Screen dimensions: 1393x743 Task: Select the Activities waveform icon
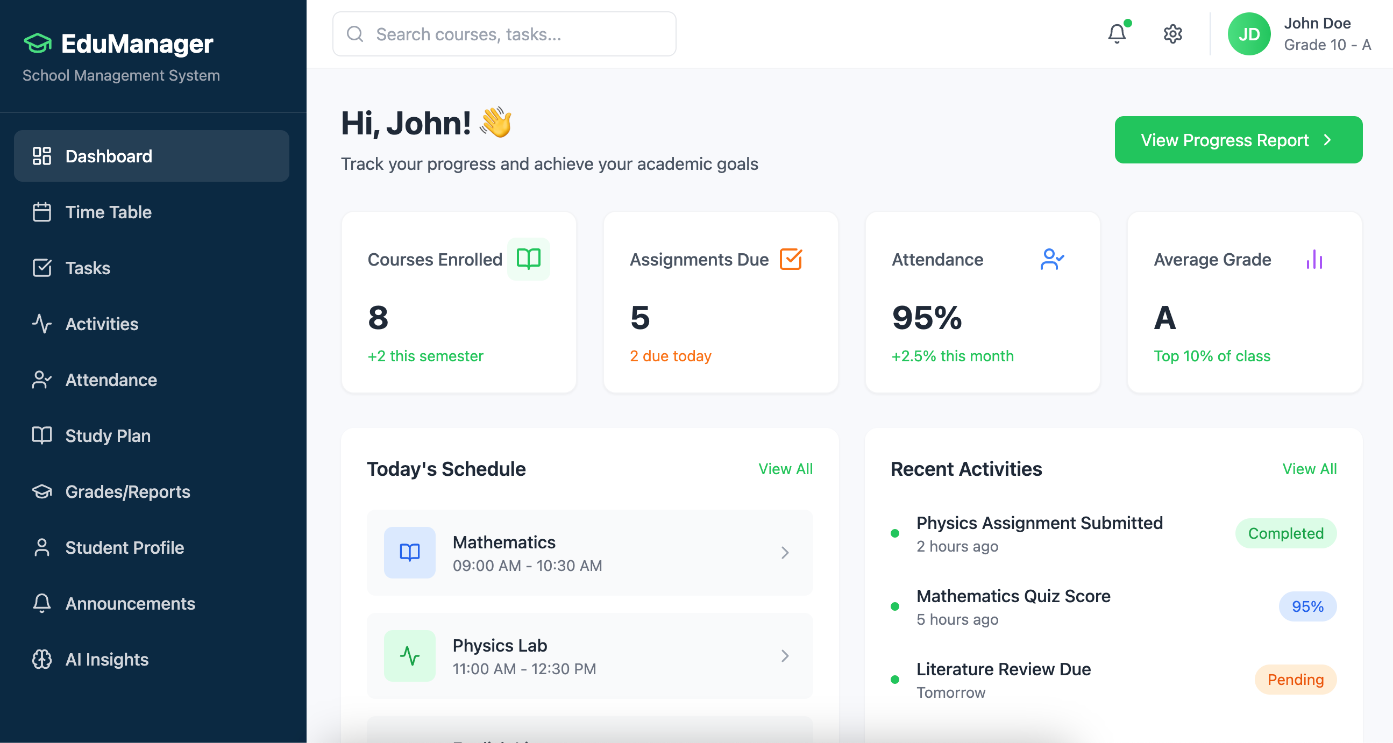tap(41, 324)
